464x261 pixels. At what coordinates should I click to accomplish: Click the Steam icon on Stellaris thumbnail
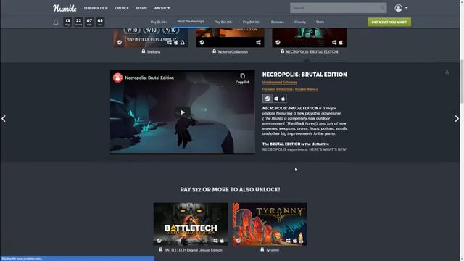tap(119, 42)
